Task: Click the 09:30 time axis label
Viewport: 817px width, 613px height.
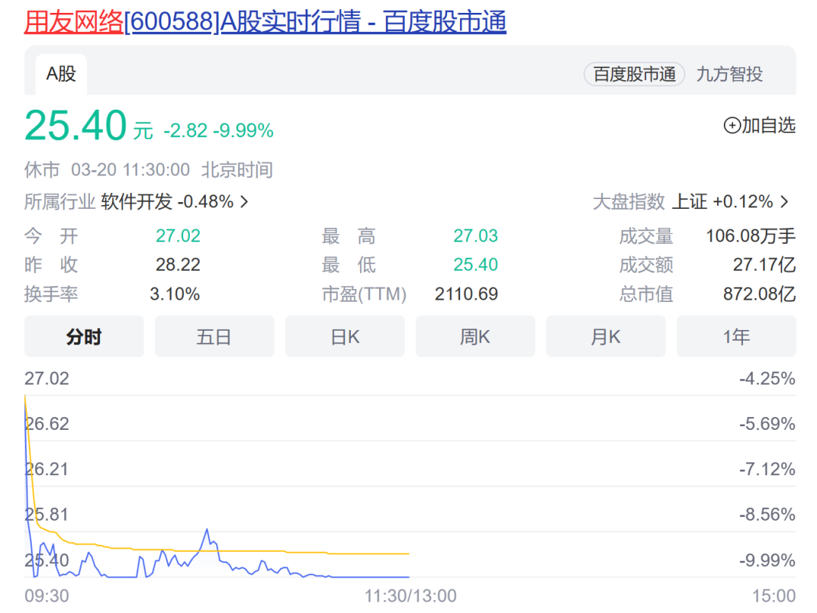Action: pyautogui.click(x=46, y=596)
